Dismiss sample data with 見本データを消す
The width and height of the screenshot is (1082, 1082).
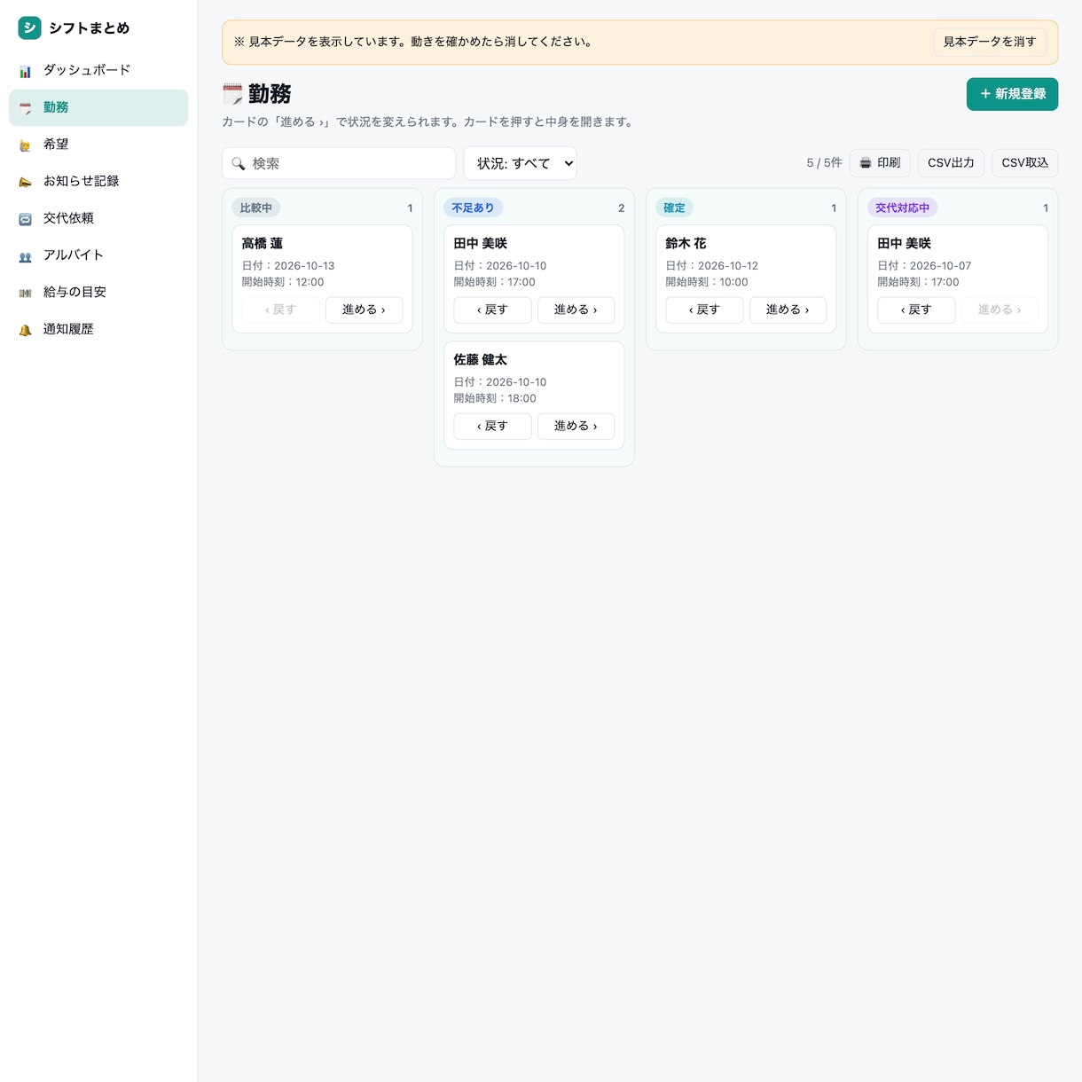[x=990, y=42]
